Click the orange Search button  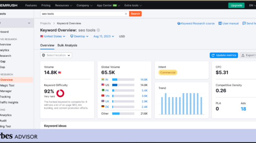[135, 14]
